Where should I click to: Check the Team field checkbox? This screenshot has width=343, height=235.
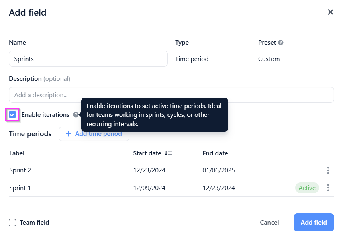coord(12,223)
